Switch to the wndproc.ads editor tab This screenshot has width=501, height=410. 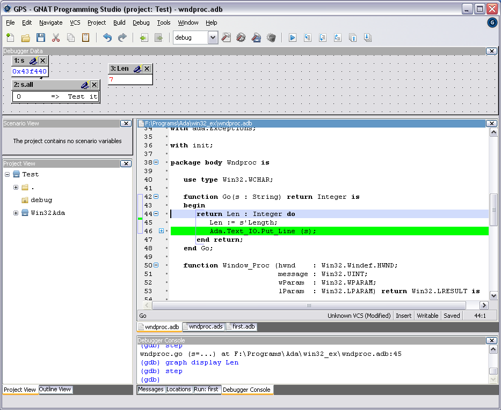204,326
